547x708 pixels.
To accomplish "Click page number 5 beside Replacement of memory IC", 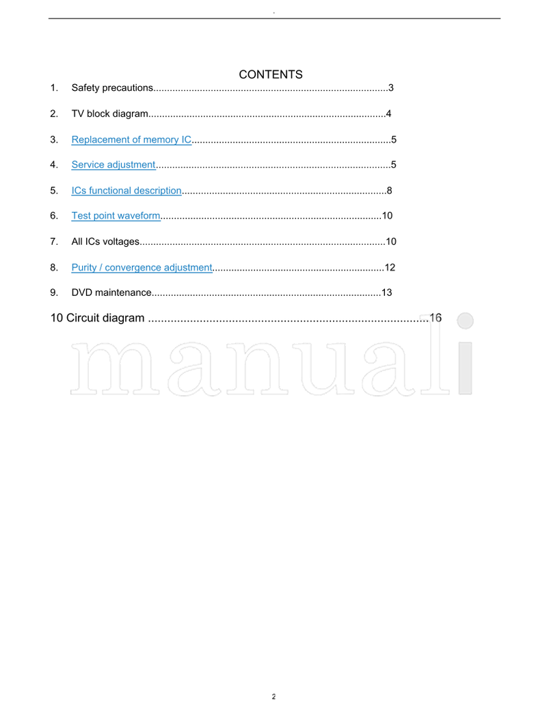I will [x=394, y=139].
